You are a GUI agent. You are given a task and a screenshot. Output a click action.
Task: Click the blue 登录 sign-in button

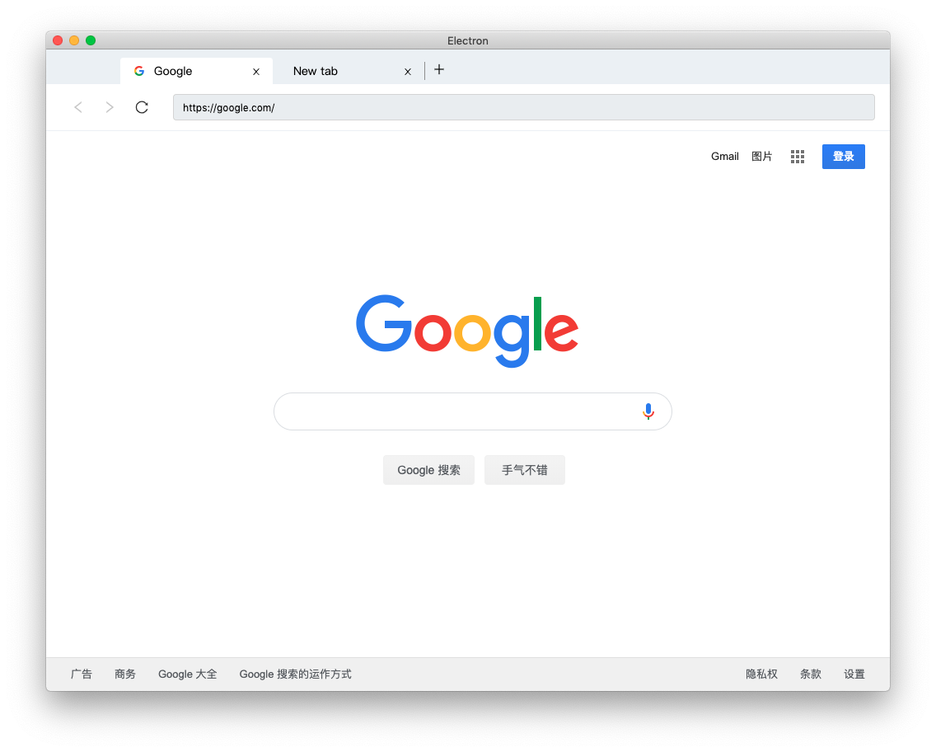[x=844, y=157]
